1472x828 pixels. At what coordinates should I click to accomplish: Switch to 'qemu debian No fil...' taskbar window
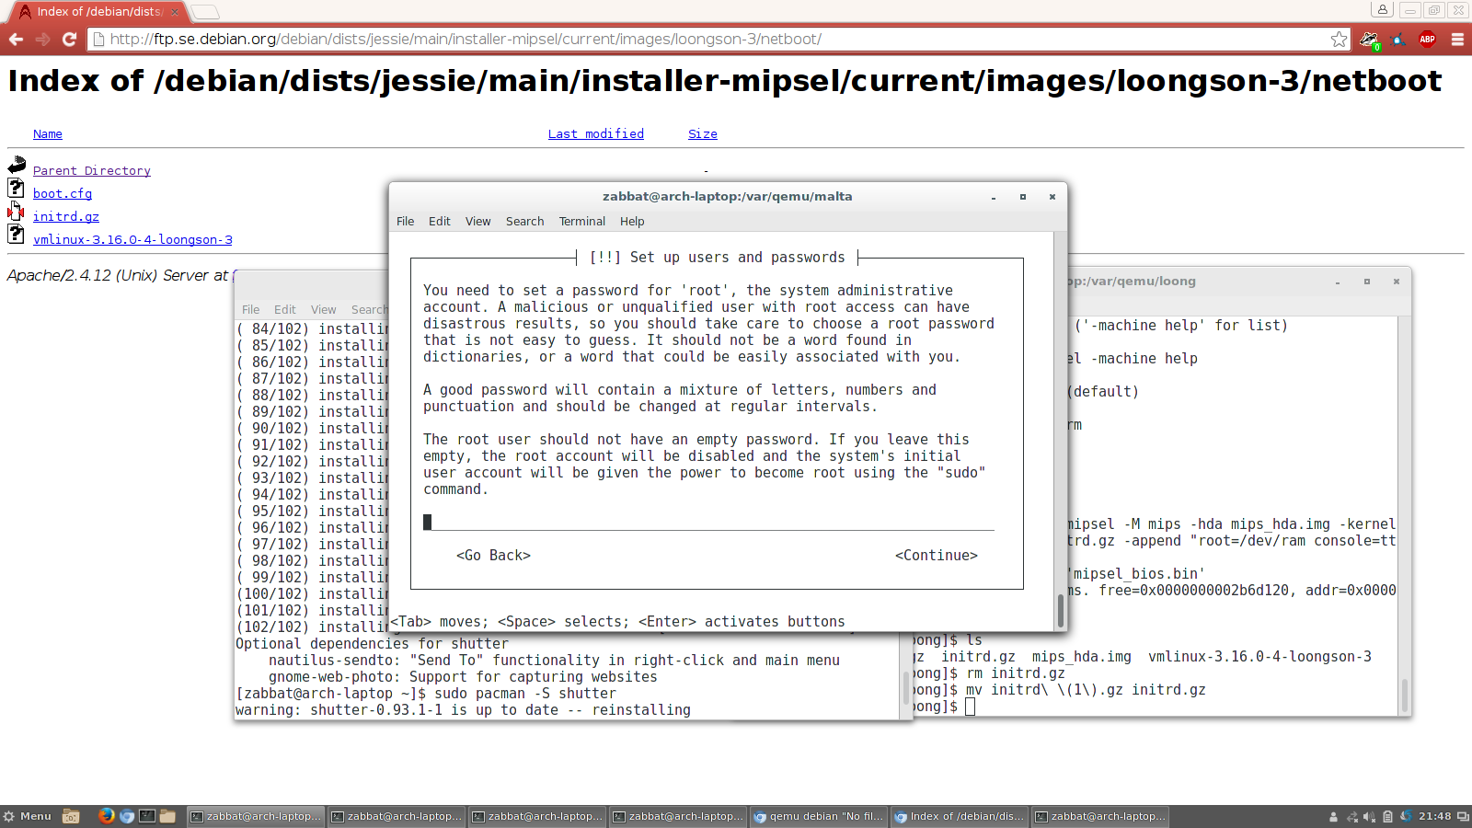pyautogui.click(x=819, y=816)
